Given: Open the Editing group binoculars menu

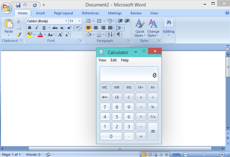Looking at the screenshot, I should [x=169, y=28].
